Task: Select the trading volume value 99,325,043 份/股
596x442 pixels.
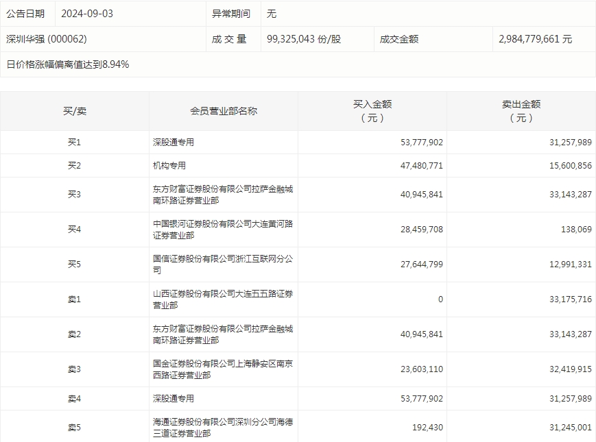Action: (303, 39)
